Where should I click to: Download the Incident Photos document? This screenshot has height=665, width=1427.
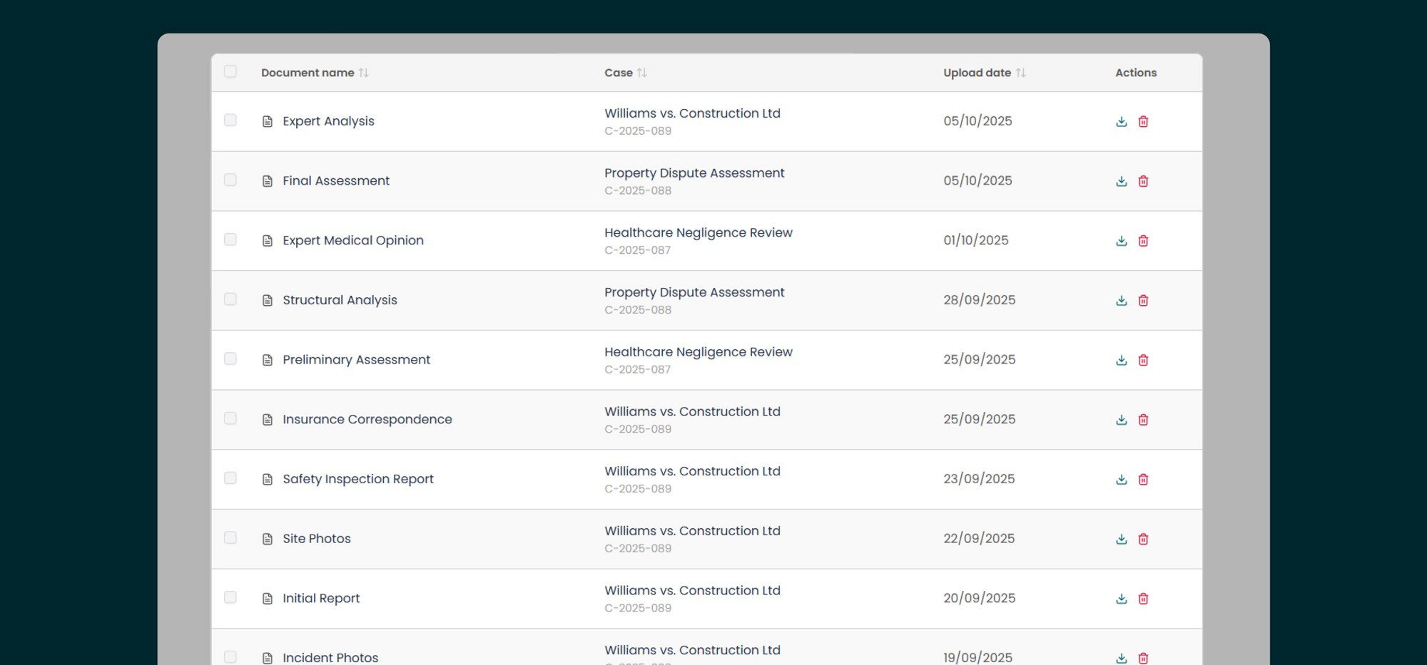1122,658
